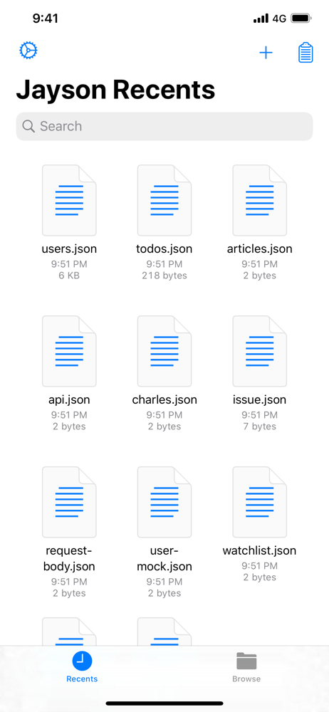Open request-body.json document icon
The image size is (329, 712).
69,502
